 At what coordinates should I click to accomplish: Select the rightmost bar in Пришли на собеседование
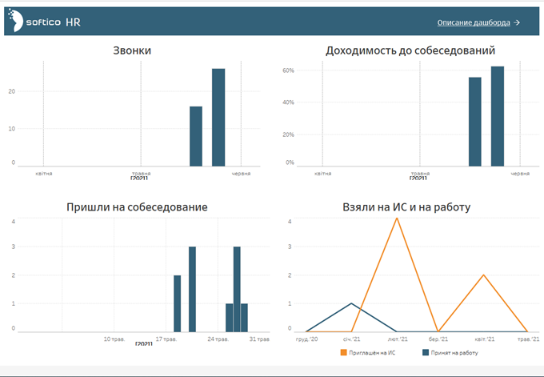[x=245, y=317]
